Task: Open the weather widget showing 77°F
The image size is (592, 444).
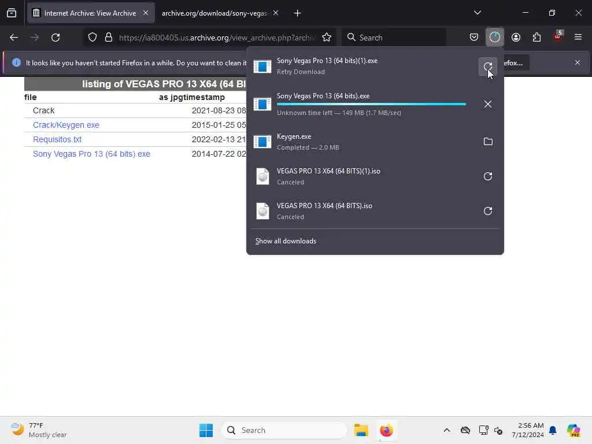Action: (x=39, y=430)
